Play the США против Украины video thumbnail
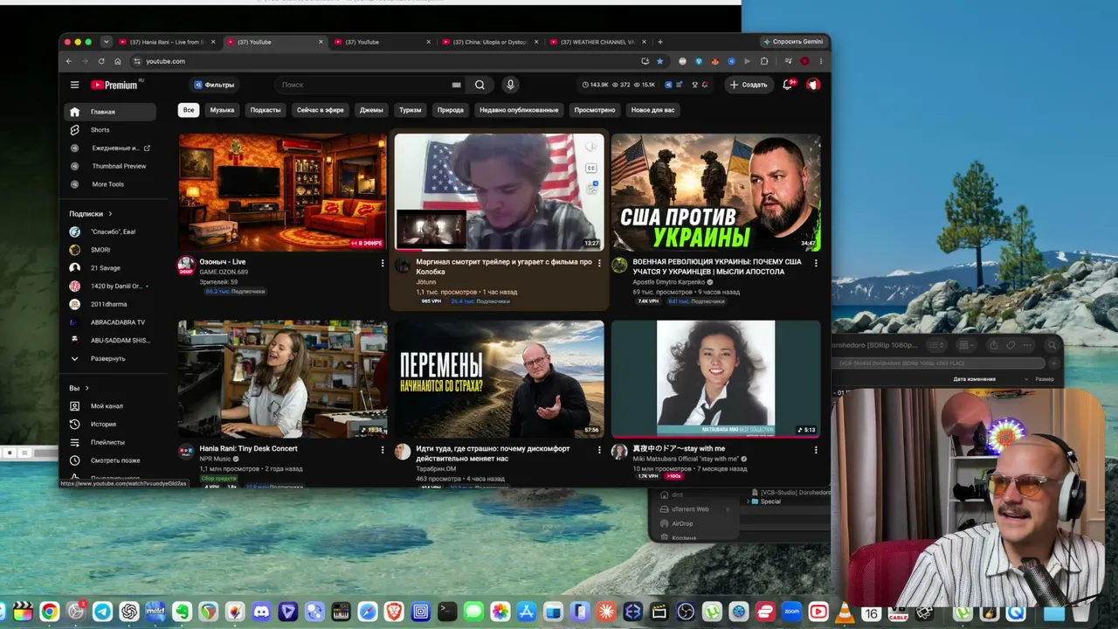1118x629 pixels. (x=716, y=192)
